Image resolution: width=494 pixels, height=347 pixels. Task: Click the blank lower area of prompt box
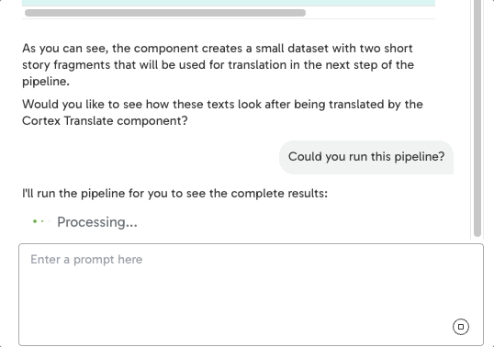click(233, 312)
